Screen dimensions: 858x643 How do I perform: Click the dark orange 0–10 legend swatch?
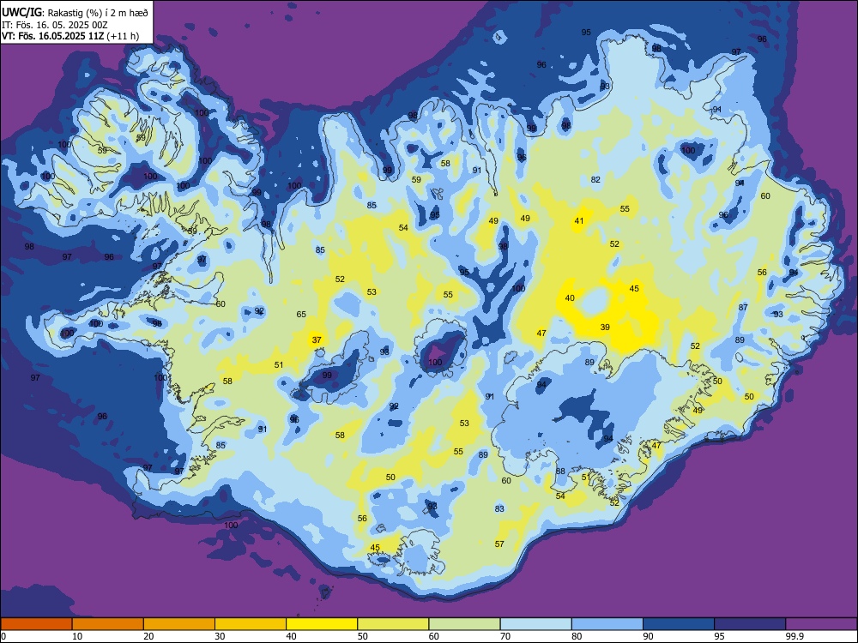click(x=36, y=624)
